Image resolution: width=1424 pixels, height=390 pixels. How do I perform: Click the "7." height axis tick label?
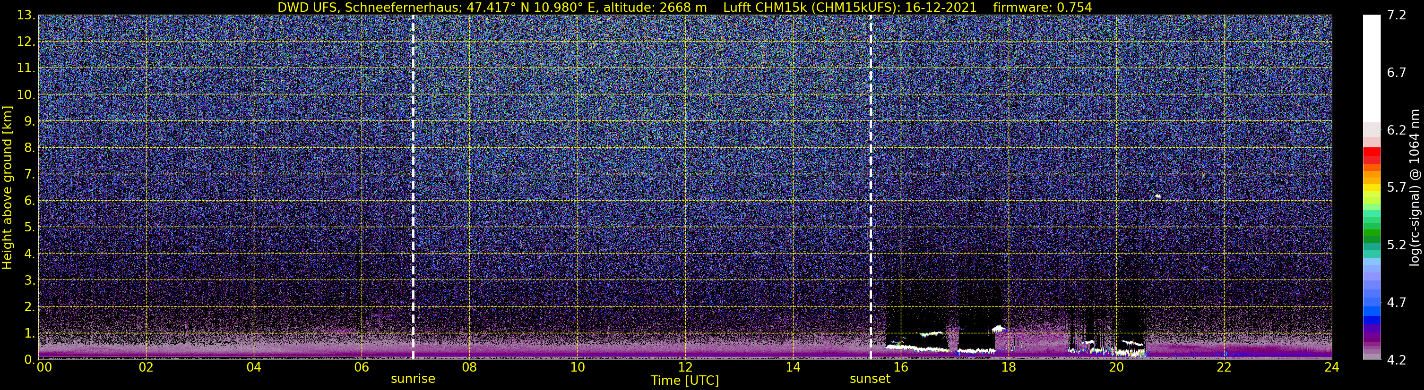point(30,175)
